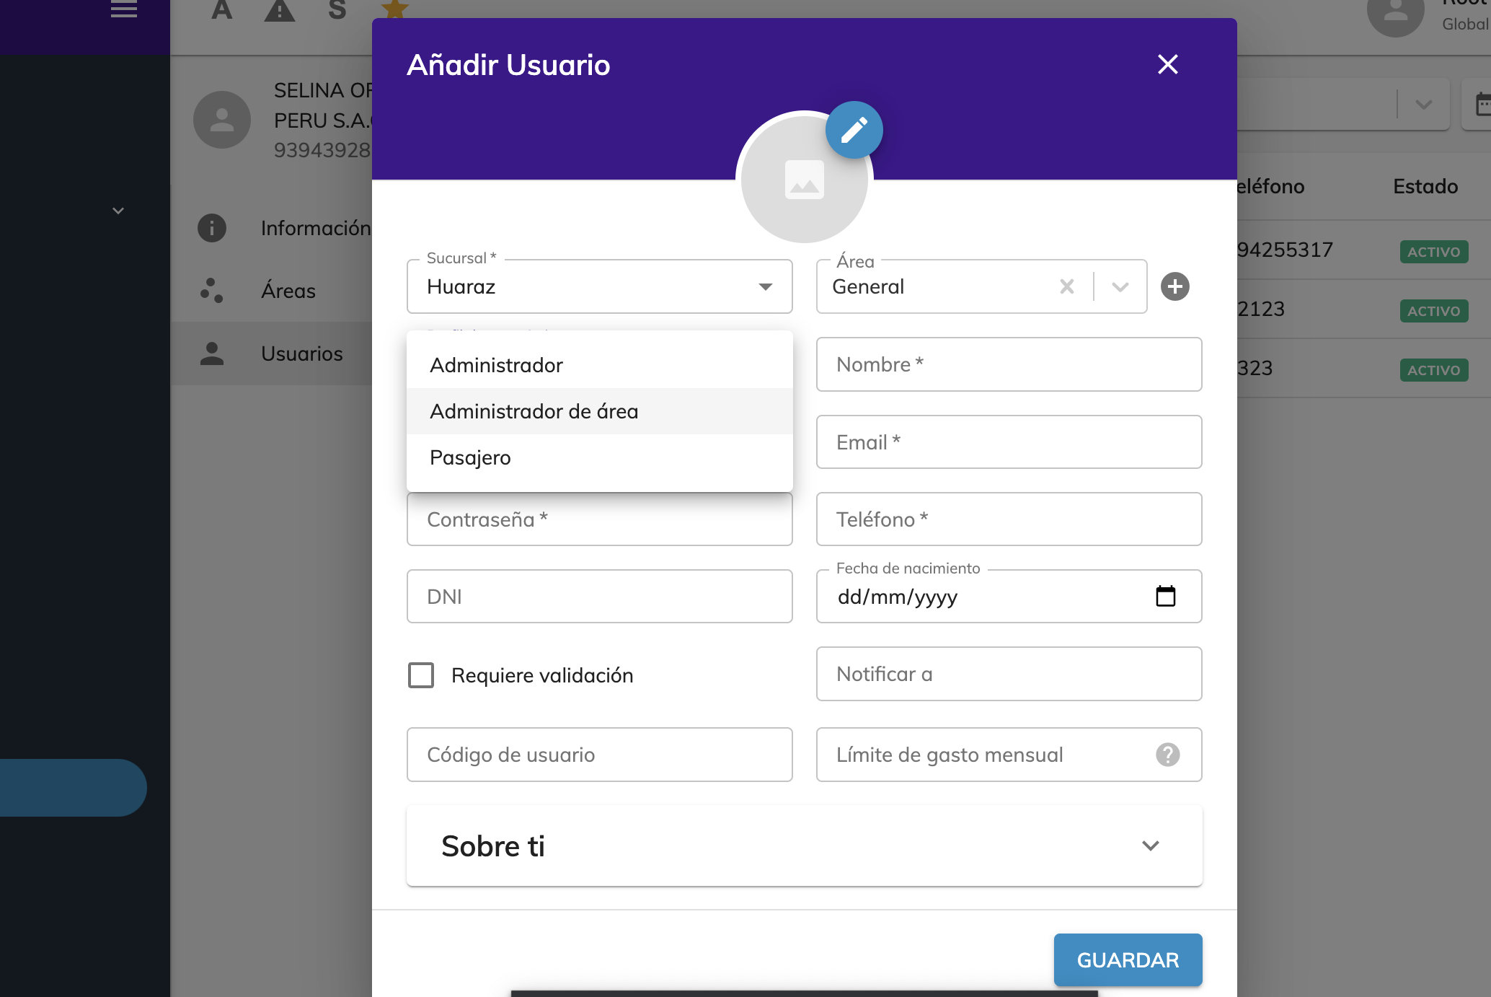Click the Email input field

[x=1009, y=442]
